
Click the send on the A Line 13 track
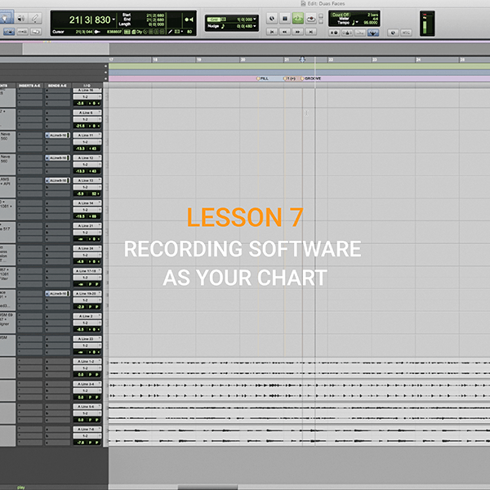(x=57, y=180)
